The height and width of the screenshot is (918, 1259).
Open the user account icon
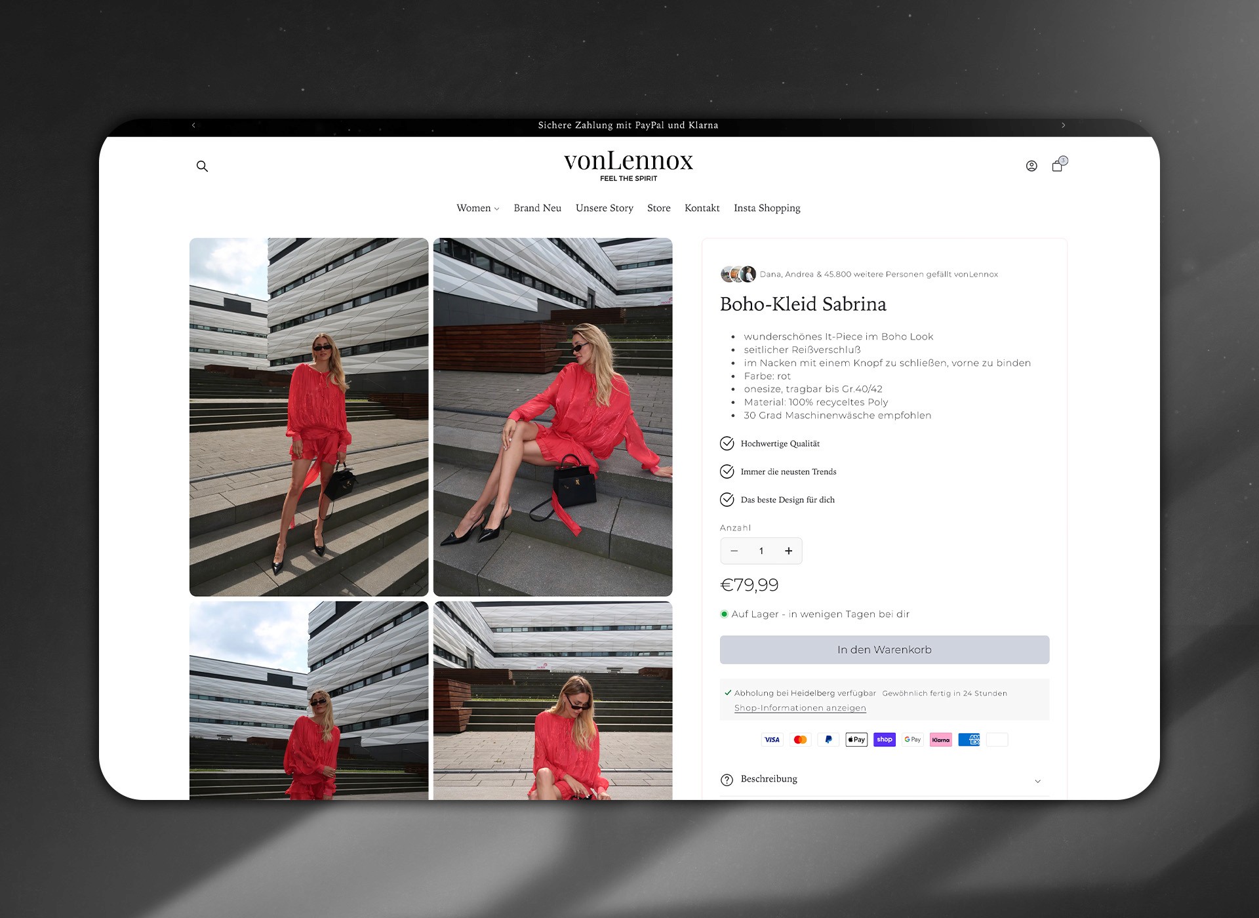(x=1031, y=167)
